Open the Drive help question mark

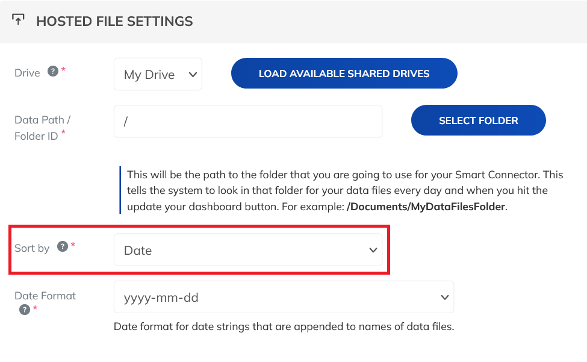pyautogui.click(x=53, y=71)
